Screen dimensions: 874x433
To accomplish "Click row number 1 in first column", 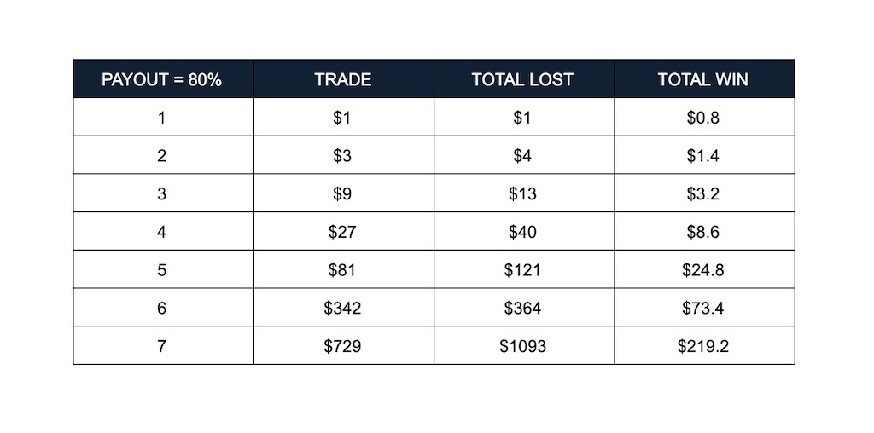I will pyautogui.click(x=162, y=118).
